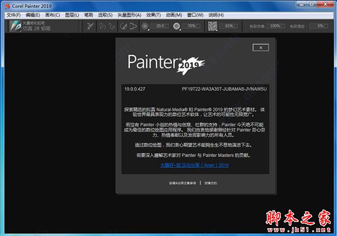Open the 窗口(W) menu
Image resolution: width=337 pixels, height=236 pixels.
(195, 15)
